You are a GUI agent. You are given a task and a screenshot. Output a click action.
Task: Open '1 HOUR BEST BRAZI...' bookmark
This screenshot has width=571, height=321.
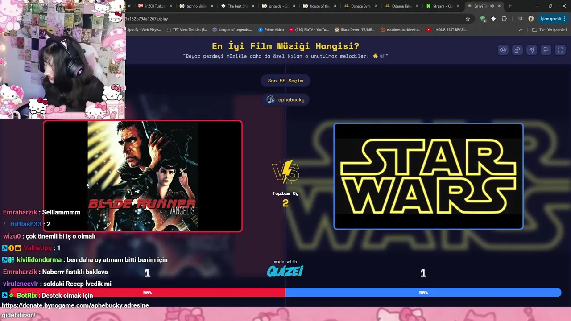(447, 30)
